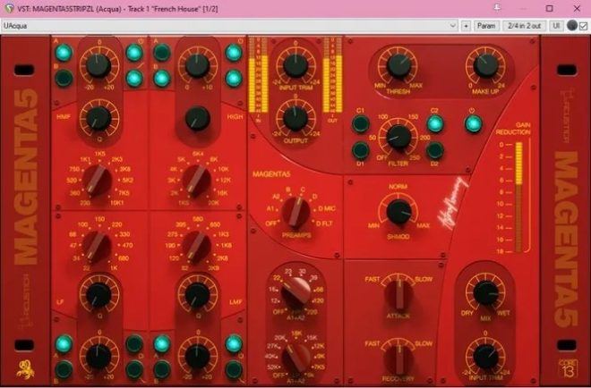Click the plus button beside preset list
The height and width of the screenshot is (388, 591).
tap(466, 26)
